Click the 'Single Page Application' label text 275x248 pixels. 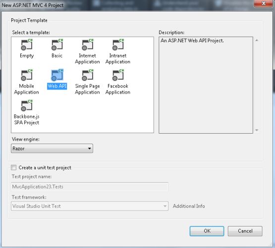click(x=87, y=89)
